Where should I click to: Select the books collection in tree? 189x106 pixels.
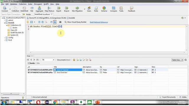[x=15, y=28]
